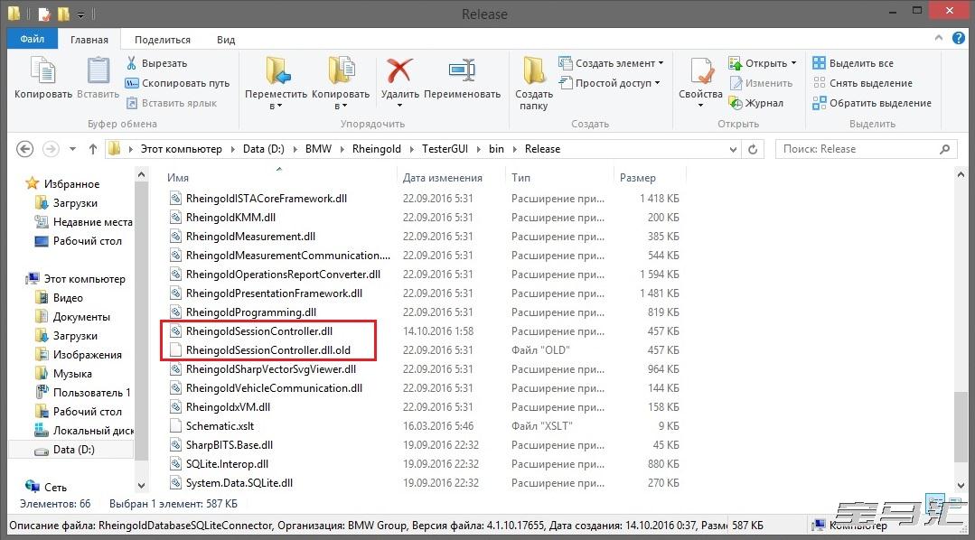Image resolution: width=975 pixels, height=540 pixels.
Task: Click TesterGUI breadcrumb in address bar
Action: tap(445, 149)
